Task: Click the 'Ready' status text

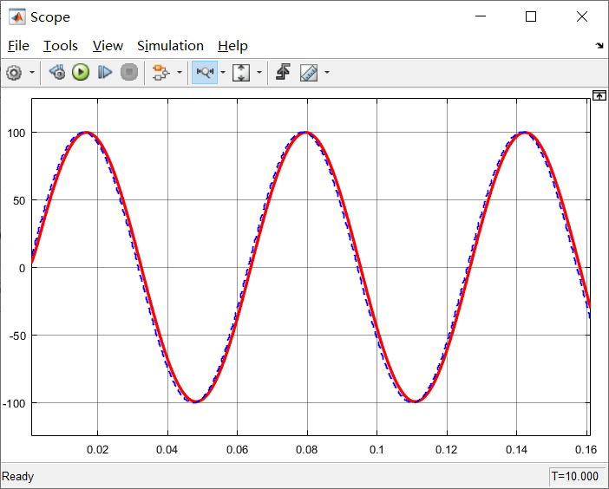Action: tap(18, 476)
